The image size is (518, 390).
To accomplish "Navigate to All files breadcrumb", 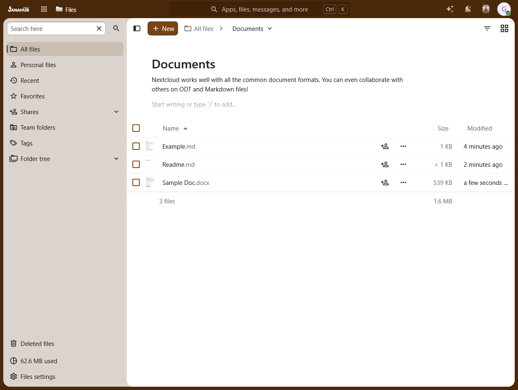I will pyautogui.click(x=199, y=28).
